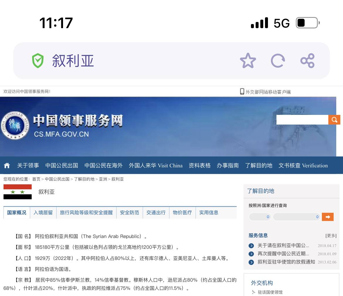Switch to 旅行风险等级和安全提醒 tab
The width and height of the screenshot is (343, 296).
(x=86, y=212)
